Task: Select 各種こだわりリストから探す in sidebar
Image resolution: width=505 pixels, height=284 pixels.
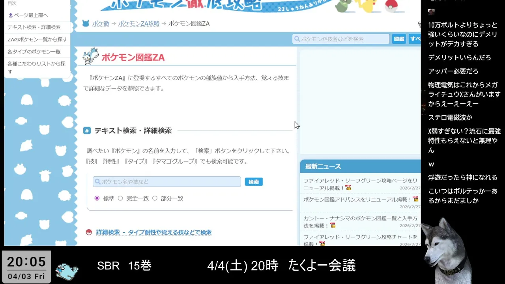Action: click(37, 67)
